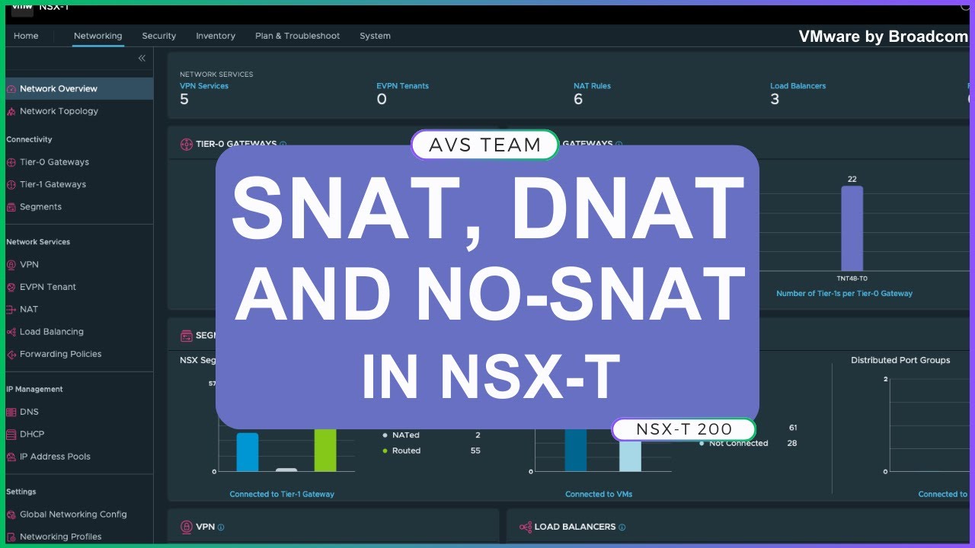Viewport: 975px width, 548px height.
Task: Click the Tier-0 Gateways info icon
Action: click(x=283, y=144)
